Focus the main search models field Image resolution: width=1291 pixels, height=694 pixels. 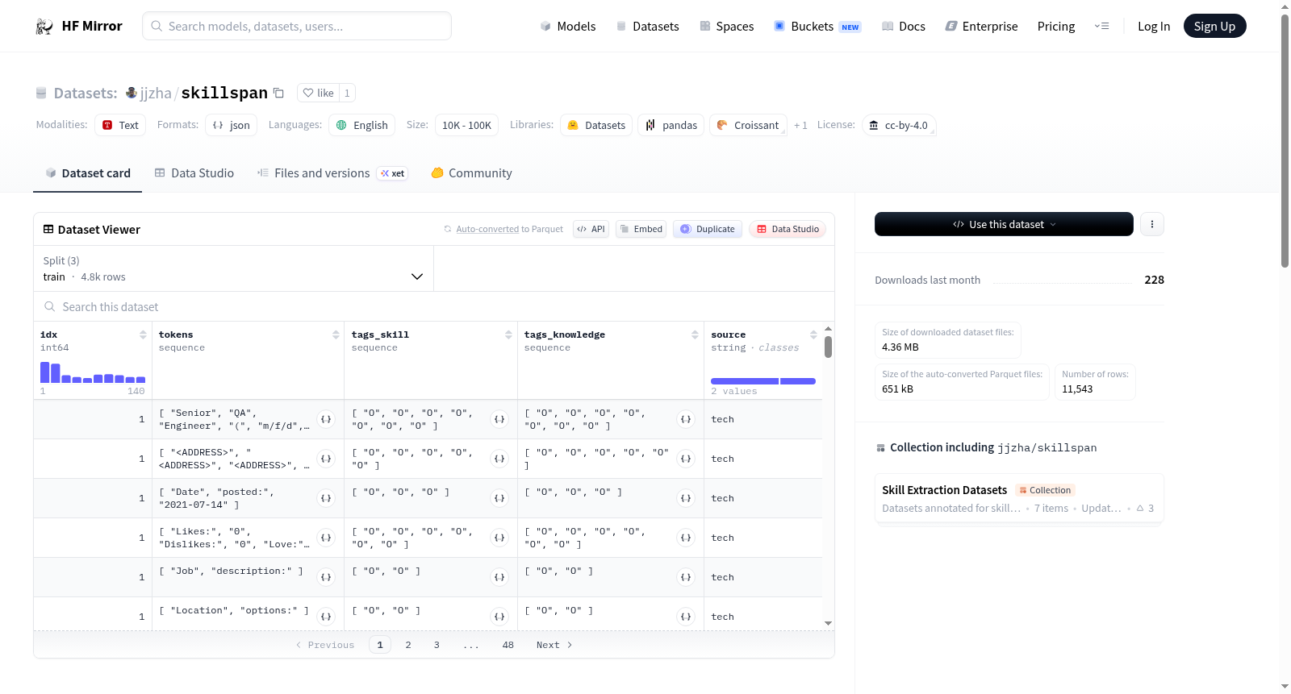click(297, 26)
